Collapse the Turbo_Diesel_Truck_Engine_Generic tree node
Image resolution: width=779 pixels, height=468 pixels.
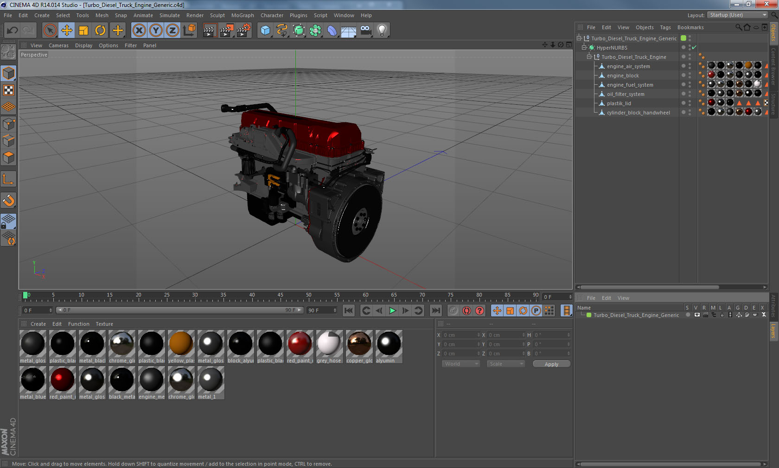(x=579, y=38)
